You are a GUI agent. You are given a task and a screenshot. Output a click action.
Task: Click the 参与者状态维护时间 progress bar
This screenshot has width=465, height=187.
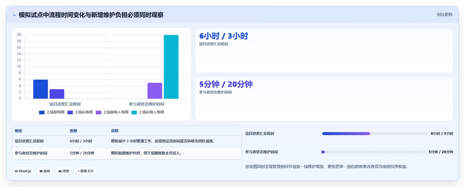pyautogui.click(x=374, y=152)
